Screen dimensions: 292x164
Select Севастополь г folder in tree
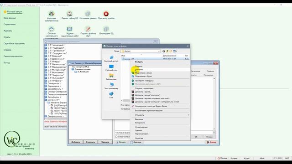click(x=54, y=89)
